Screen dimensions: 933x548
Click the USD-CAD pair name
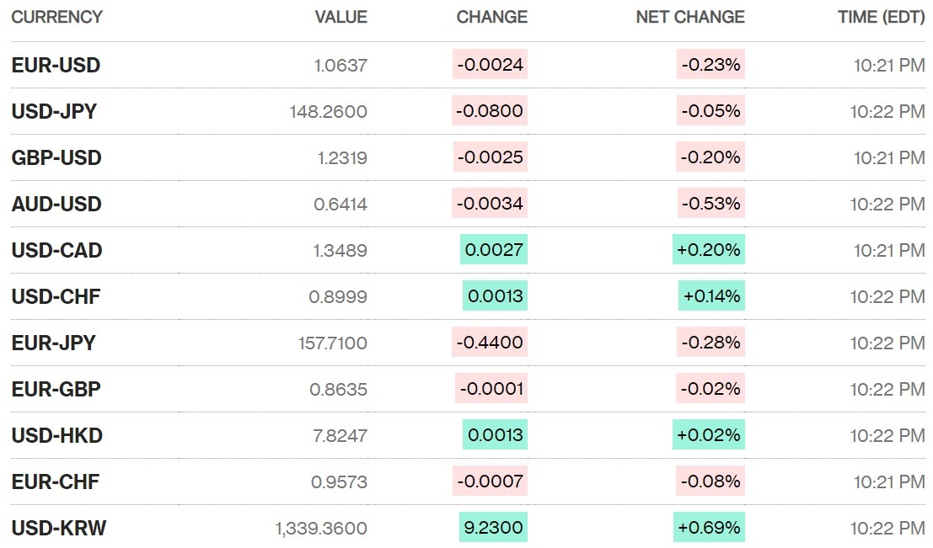(x=56, y=250)
